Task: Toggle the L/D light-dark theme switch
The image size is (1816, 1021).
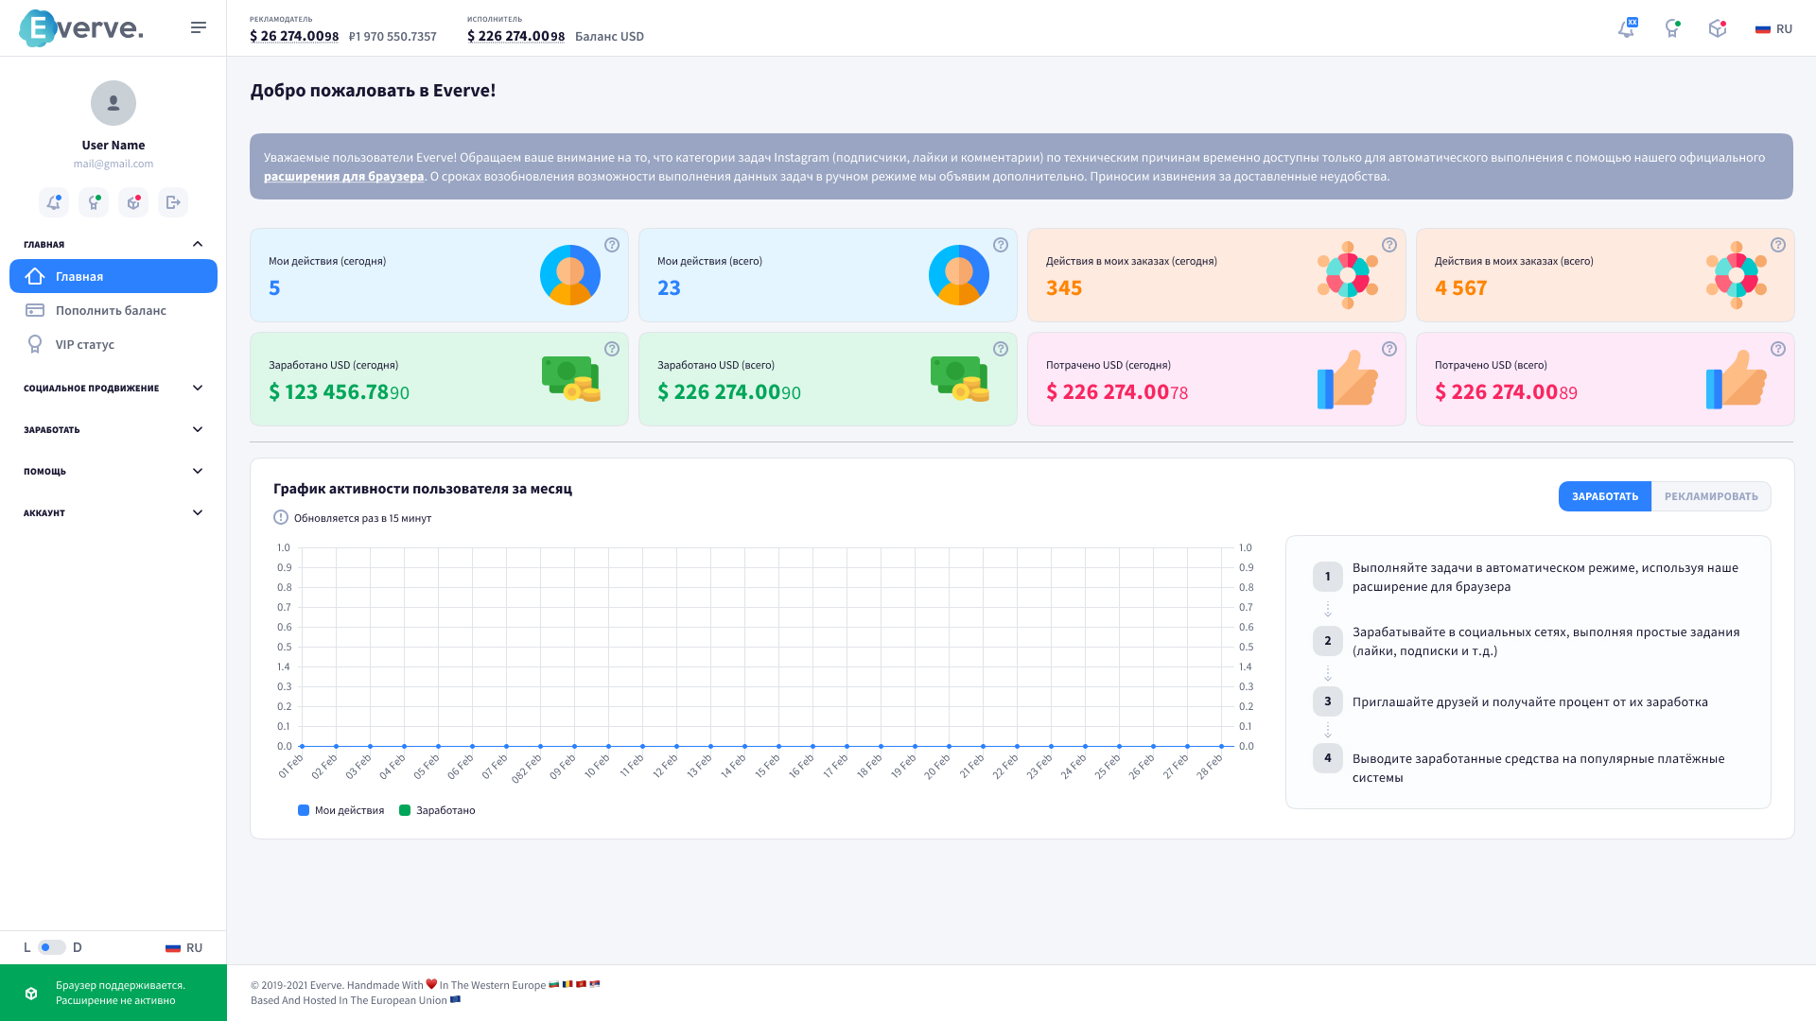Action: click(x=52, y=947)
